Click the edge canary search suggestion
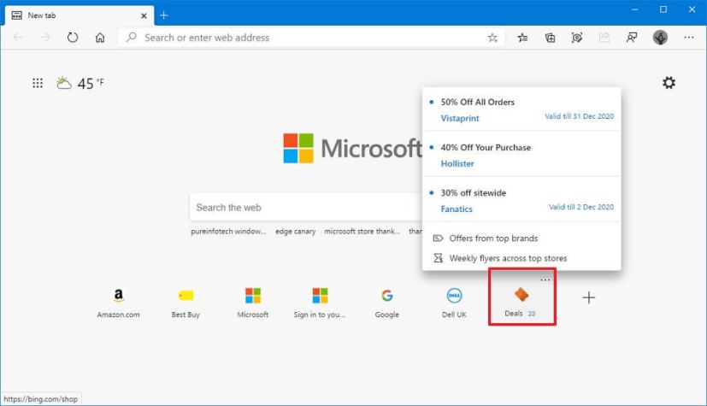This screenshot has height=406, width=707. [295, 232]
